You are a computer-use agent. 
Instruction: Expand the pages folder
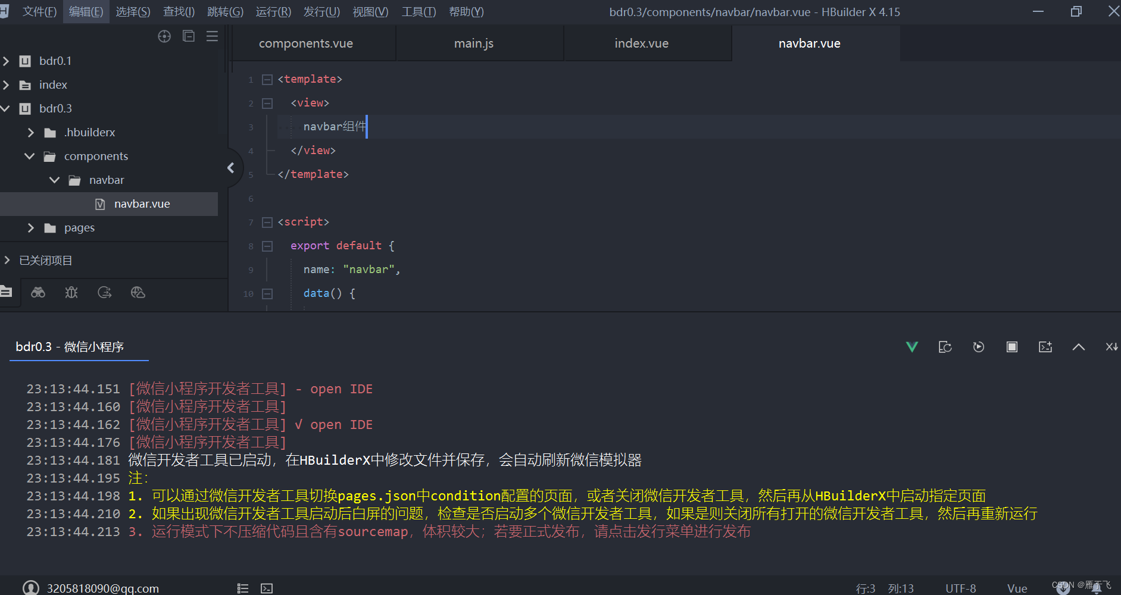point(31,228)
